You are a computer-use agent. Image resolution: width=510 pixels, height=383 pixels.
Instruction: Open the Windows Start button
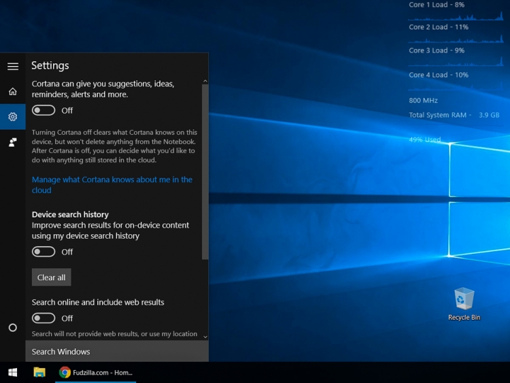pyautogui.click(x=12, y=372)
